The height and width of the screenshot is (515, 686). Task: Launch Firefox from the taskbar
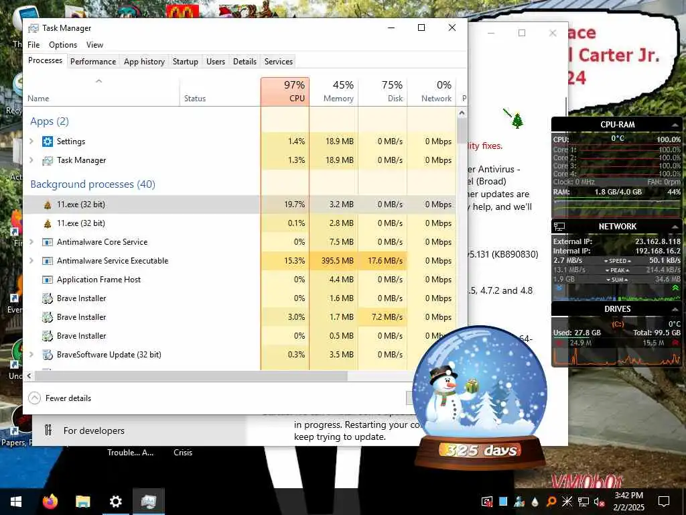click(50, 502)
